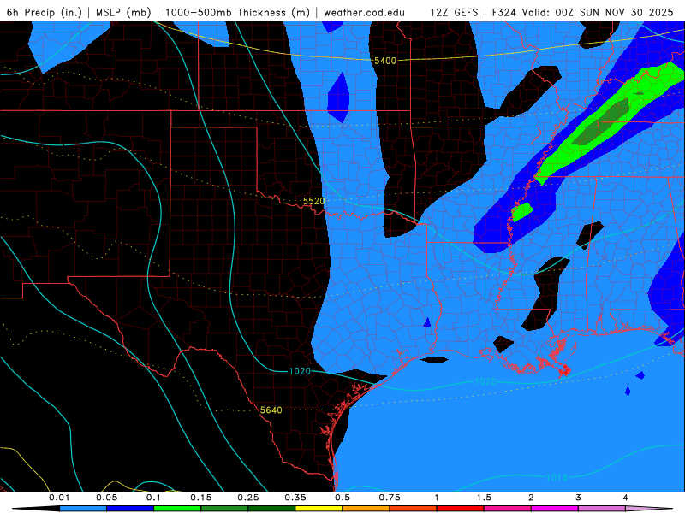The height and width of the screenshot is (513, 685).
Task: Select the medium green 0.15 legend swatch
Action: (224, 509)
